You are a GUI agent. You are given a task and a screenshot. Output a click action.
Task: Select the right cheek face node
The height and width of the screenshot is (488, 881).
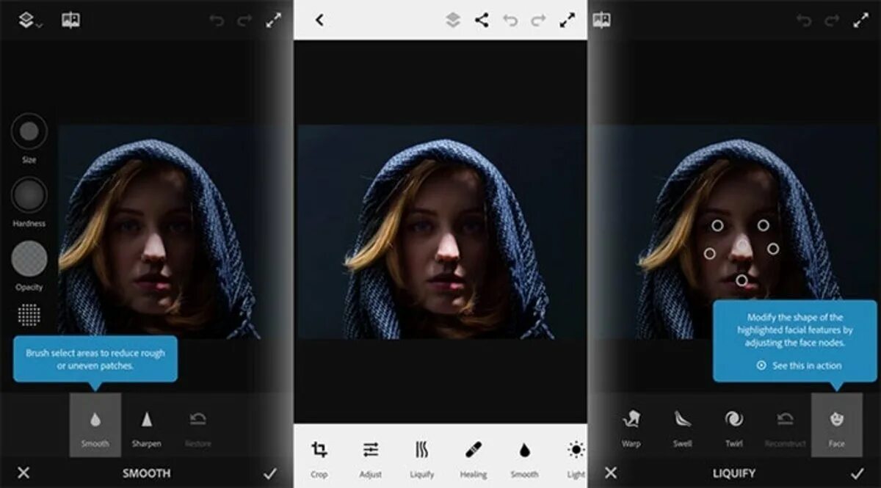pyautogui.click(x=773, y=249)
